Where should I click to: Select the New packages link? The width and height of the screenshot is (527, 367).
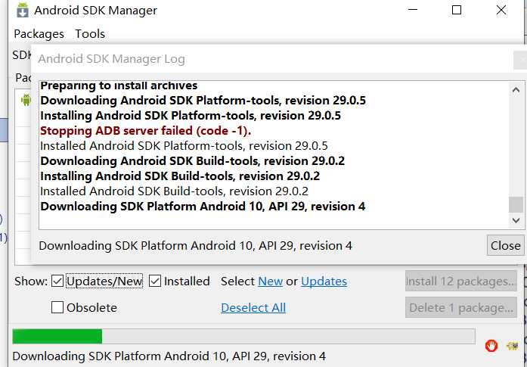coord(270,281)
